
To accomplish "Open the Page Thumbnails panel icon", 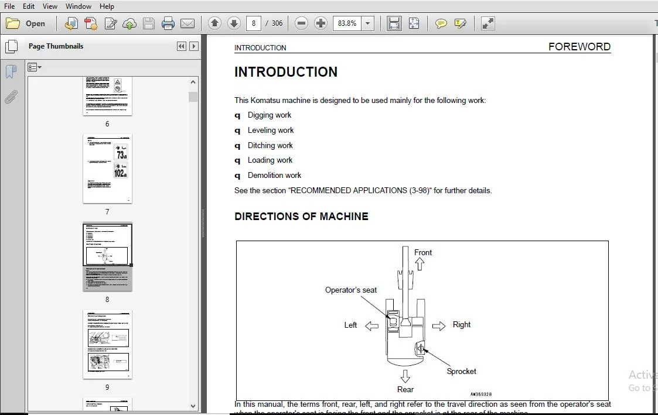I will [11, 46].
